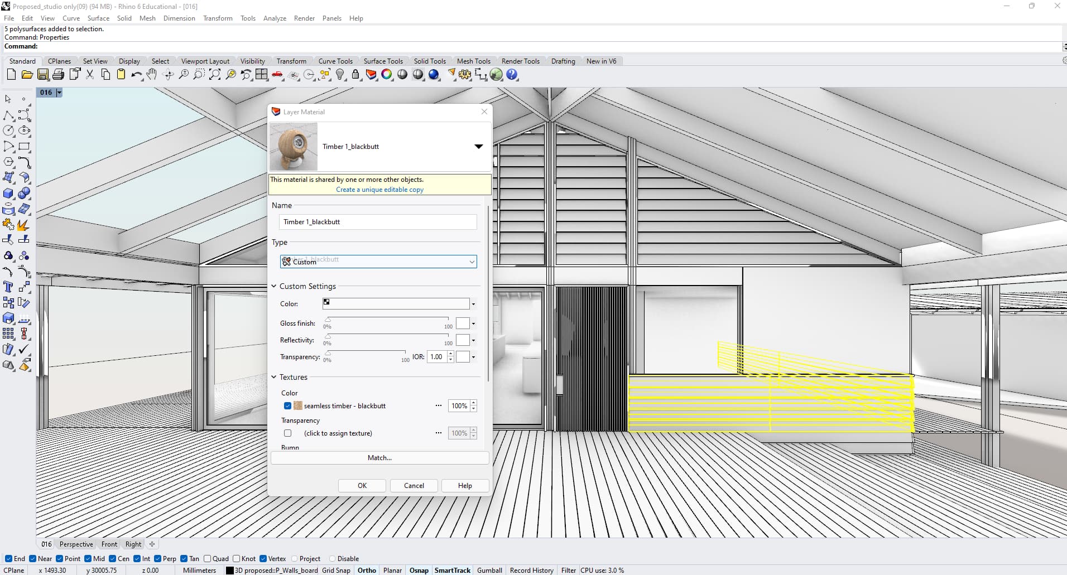Open the 016 viewport title dropdown
This screenshot has width=1067, height=575.
point(59,93)
